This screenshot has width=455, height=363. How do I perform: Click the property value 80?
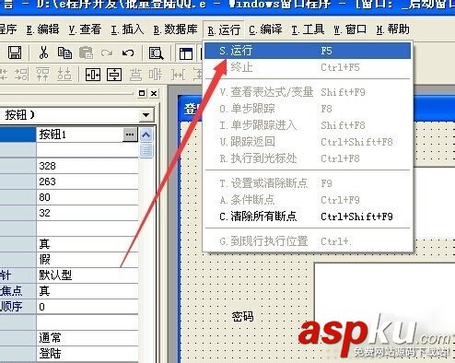coord(87,197)
